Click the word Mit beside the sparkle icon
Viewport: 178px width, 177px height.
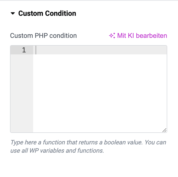(122, 36)
